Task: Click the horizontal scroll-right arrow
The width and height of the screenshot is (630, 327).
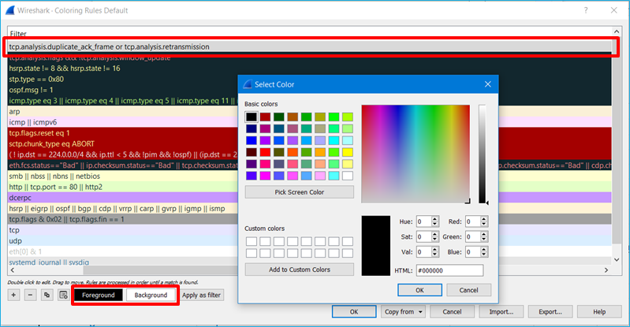Action: (606, 270)
